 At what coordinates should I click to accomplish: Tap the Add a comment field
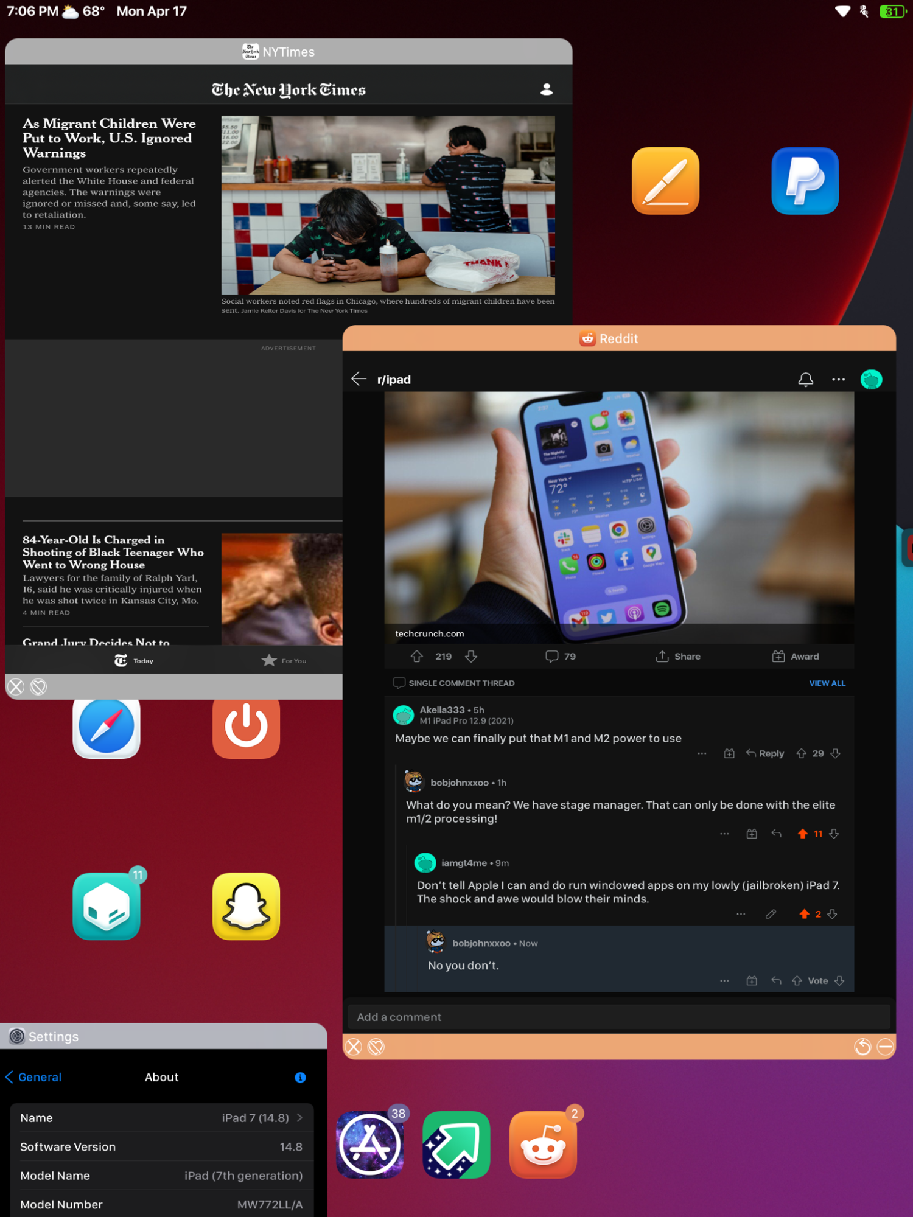(618, 1017)
